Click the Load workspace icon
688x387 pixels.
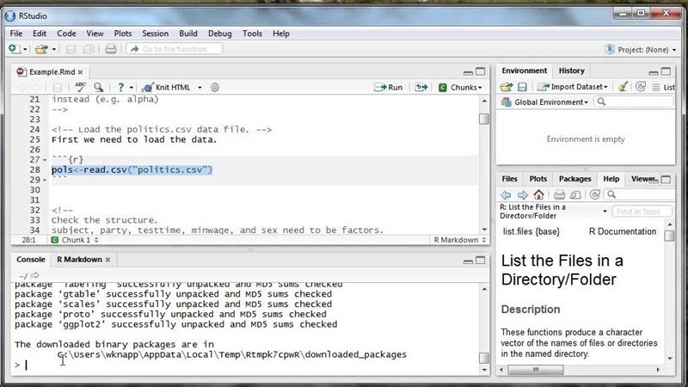(x=507, y=87)
